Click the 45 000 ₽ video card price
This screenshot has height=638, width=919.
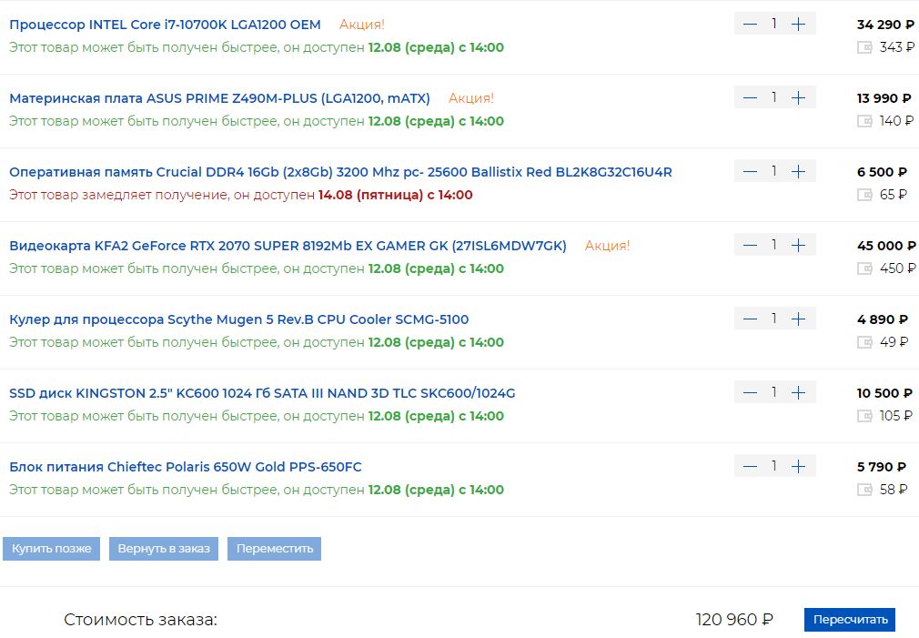(886, 246)
